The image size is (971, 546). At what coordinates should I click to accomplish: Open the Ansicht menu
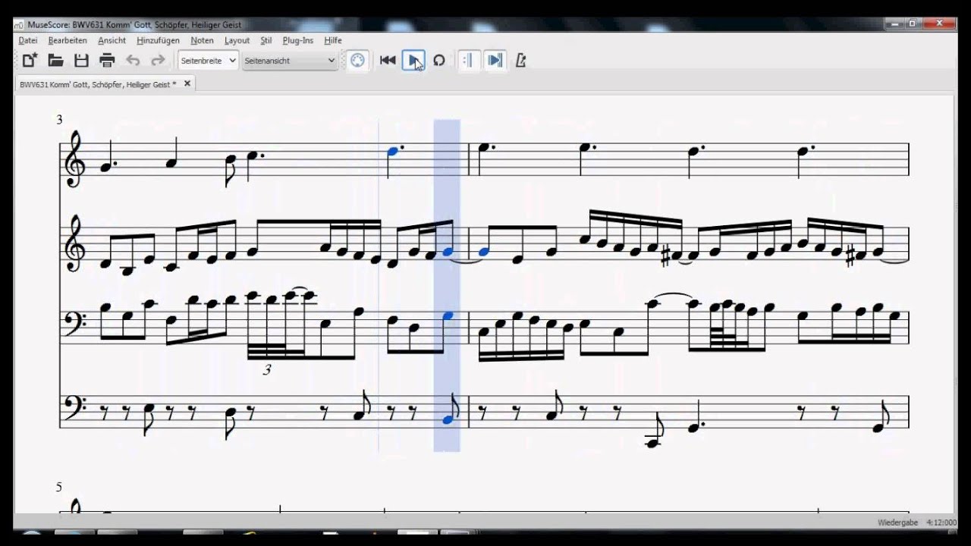coord(112,40)
